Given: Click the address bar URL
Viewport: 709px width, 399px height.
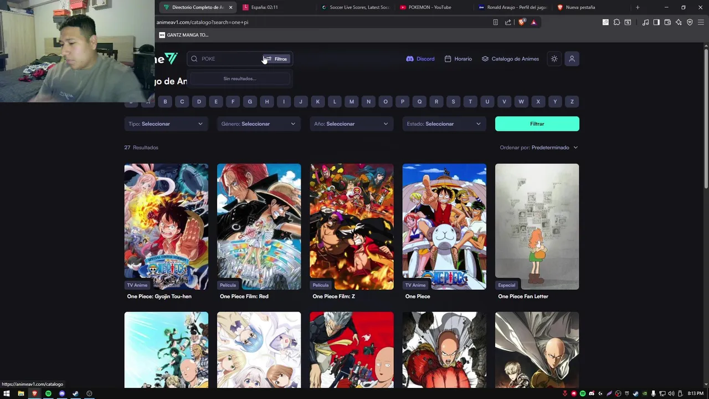Looking at the screenshot, I should pos(203,22).
